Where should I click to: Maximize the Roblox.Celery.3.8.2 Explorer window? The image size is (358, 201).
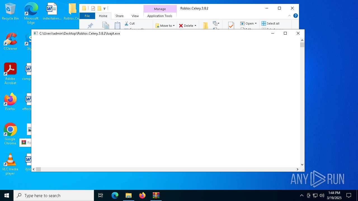(279, 8)
